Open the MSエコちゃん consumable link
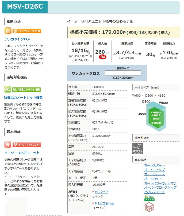Viewport: 184px width, 216px height. click(104, 203)
